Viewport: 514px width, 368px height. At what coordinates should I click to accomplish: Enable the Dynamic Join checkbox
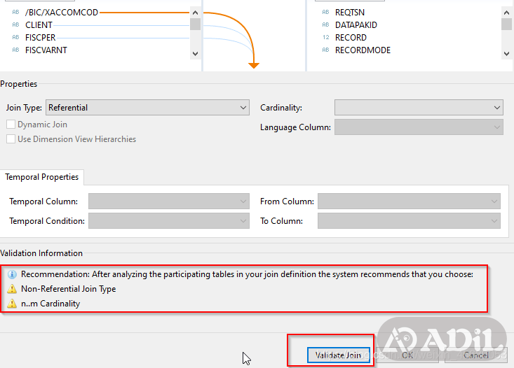click(x=11, y=125)
